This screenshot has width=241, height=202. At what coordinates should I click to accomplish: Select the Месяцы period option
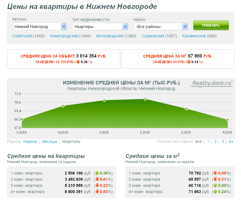point(49,141)
